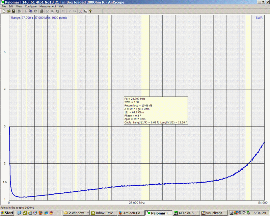Switch to the Amidon Firefox taskbar button
This screenshot has width=270, height=216.
(131, 213)
